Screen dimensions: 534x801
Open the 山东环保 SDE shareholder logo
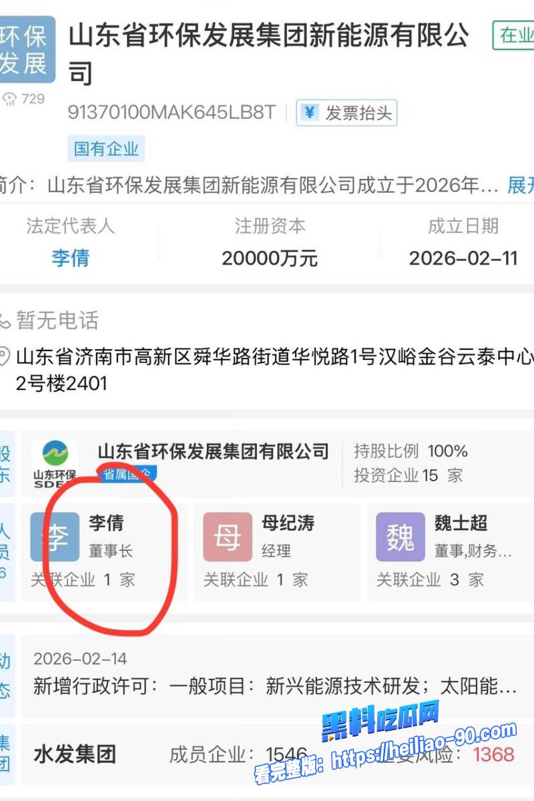[x=55, y=464]
